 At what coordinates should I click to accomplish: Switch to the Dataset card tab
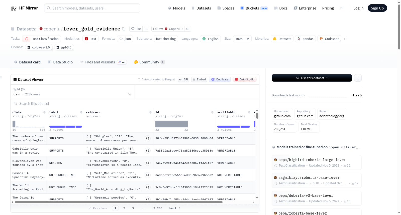(x=27, y=62)
